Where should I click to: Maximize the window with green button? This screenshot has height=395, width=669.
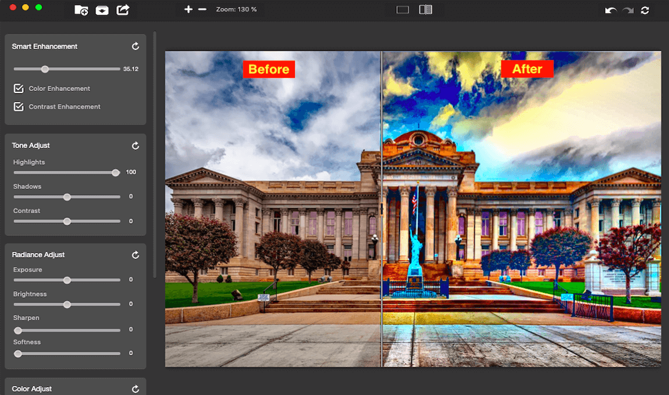[38, 7]
